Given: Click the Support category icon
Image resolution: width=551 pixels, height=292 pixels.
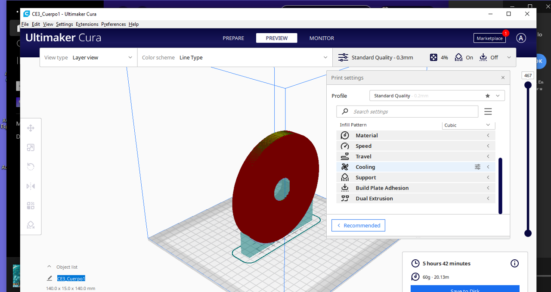Looking at the screenshot, I should (345, 177).
